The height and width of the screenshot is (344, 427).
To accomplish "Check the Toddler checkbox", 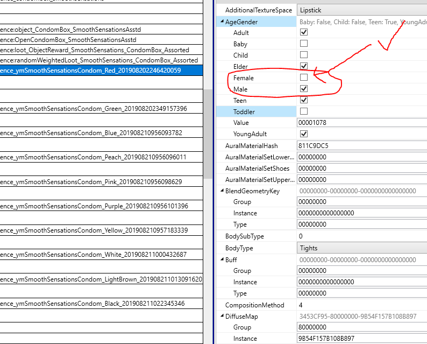I will pyautogui.click(x=304, y=111).
